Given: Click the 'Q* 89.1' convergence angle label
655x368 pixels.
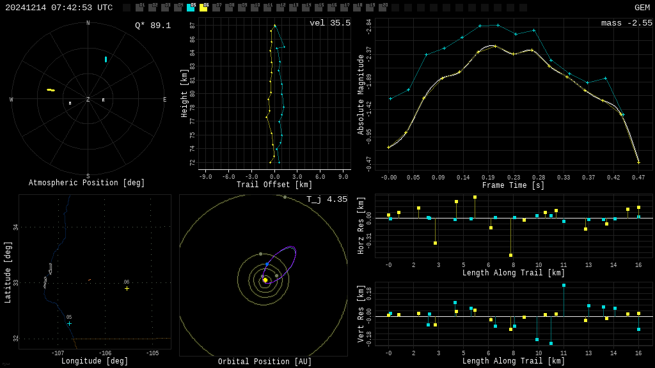Looking at the screenshot, I should (153, 26).
